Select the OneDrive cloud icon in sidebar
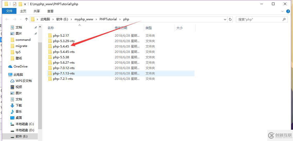 pyautogui.click(x=10, y=67)
